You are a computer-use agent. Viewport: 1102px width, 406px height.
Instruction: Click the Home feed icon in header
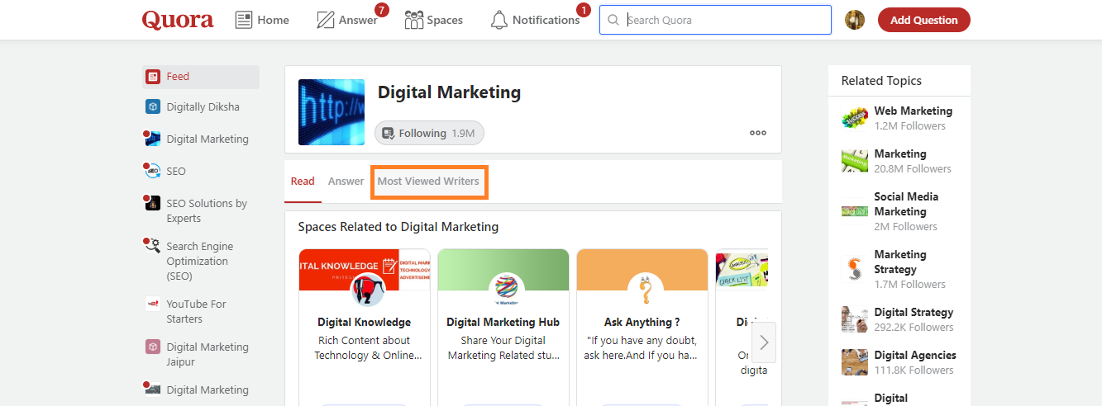[244, 20]
